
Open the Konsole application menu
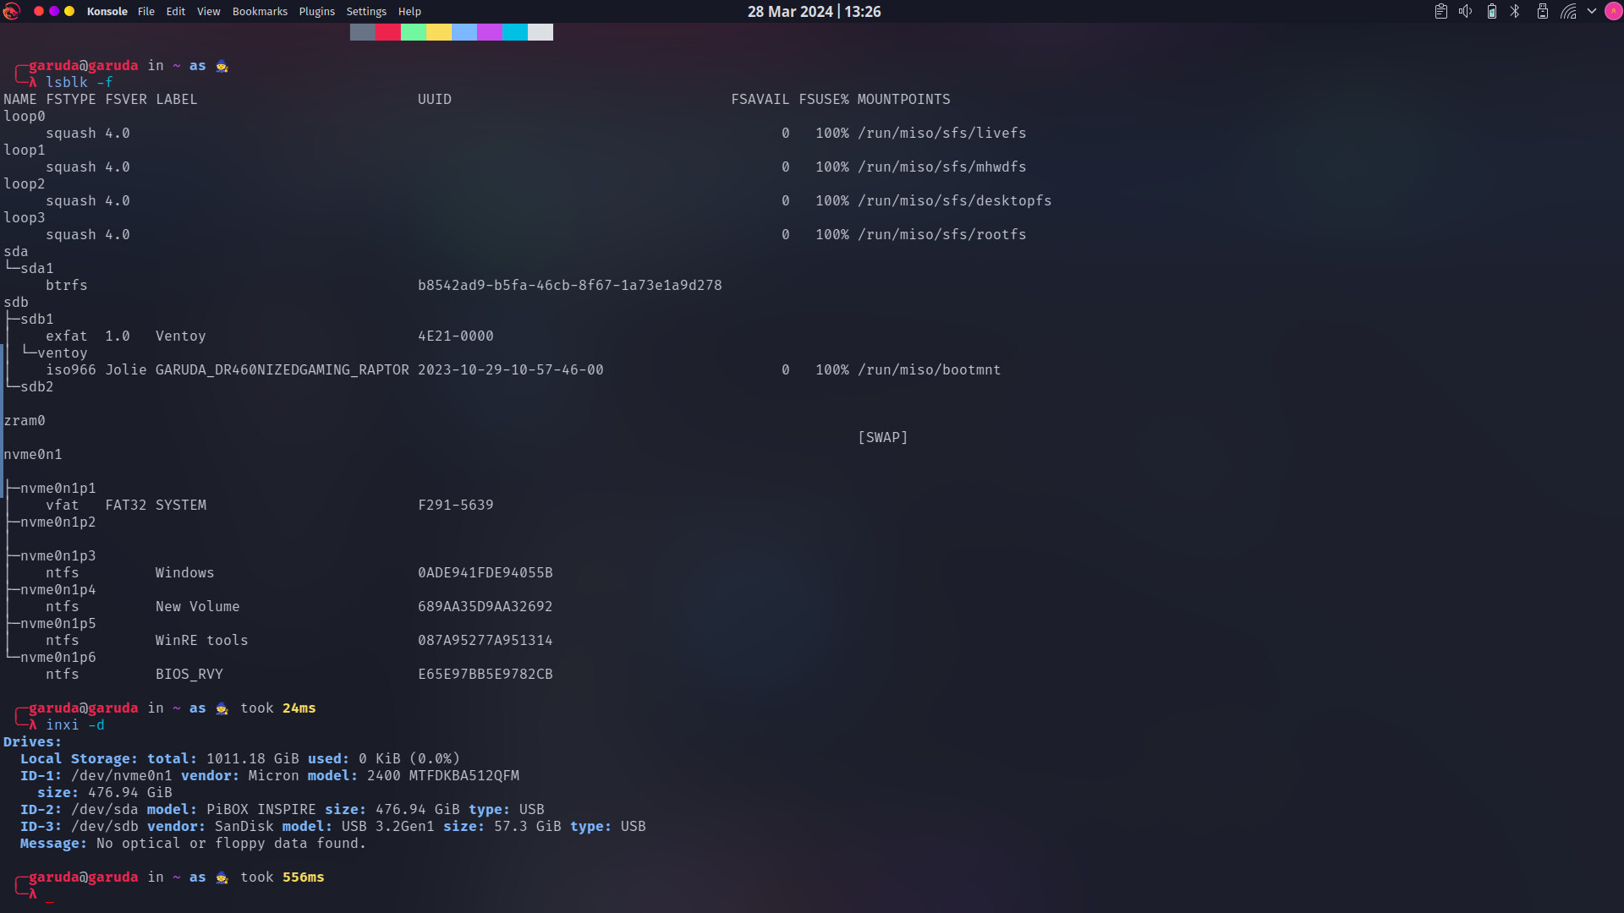click(107, 11)
